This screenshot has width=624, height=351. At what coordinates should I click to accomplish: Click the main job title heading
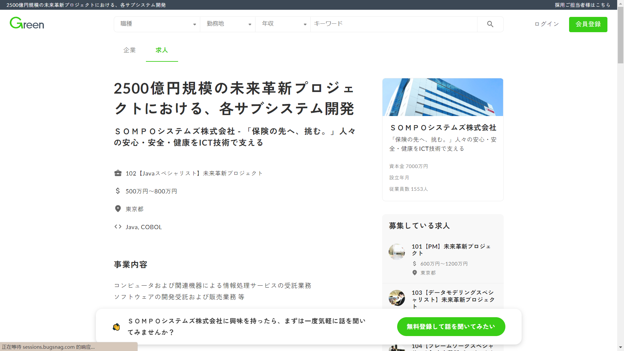pyautogui.click(x=234, y=98)
